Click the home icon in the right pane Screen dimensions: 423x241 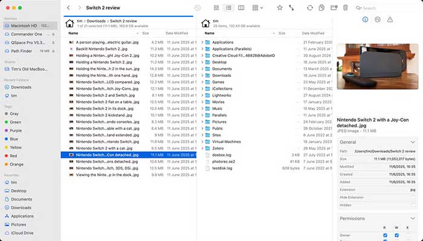[x=205, y=23]
